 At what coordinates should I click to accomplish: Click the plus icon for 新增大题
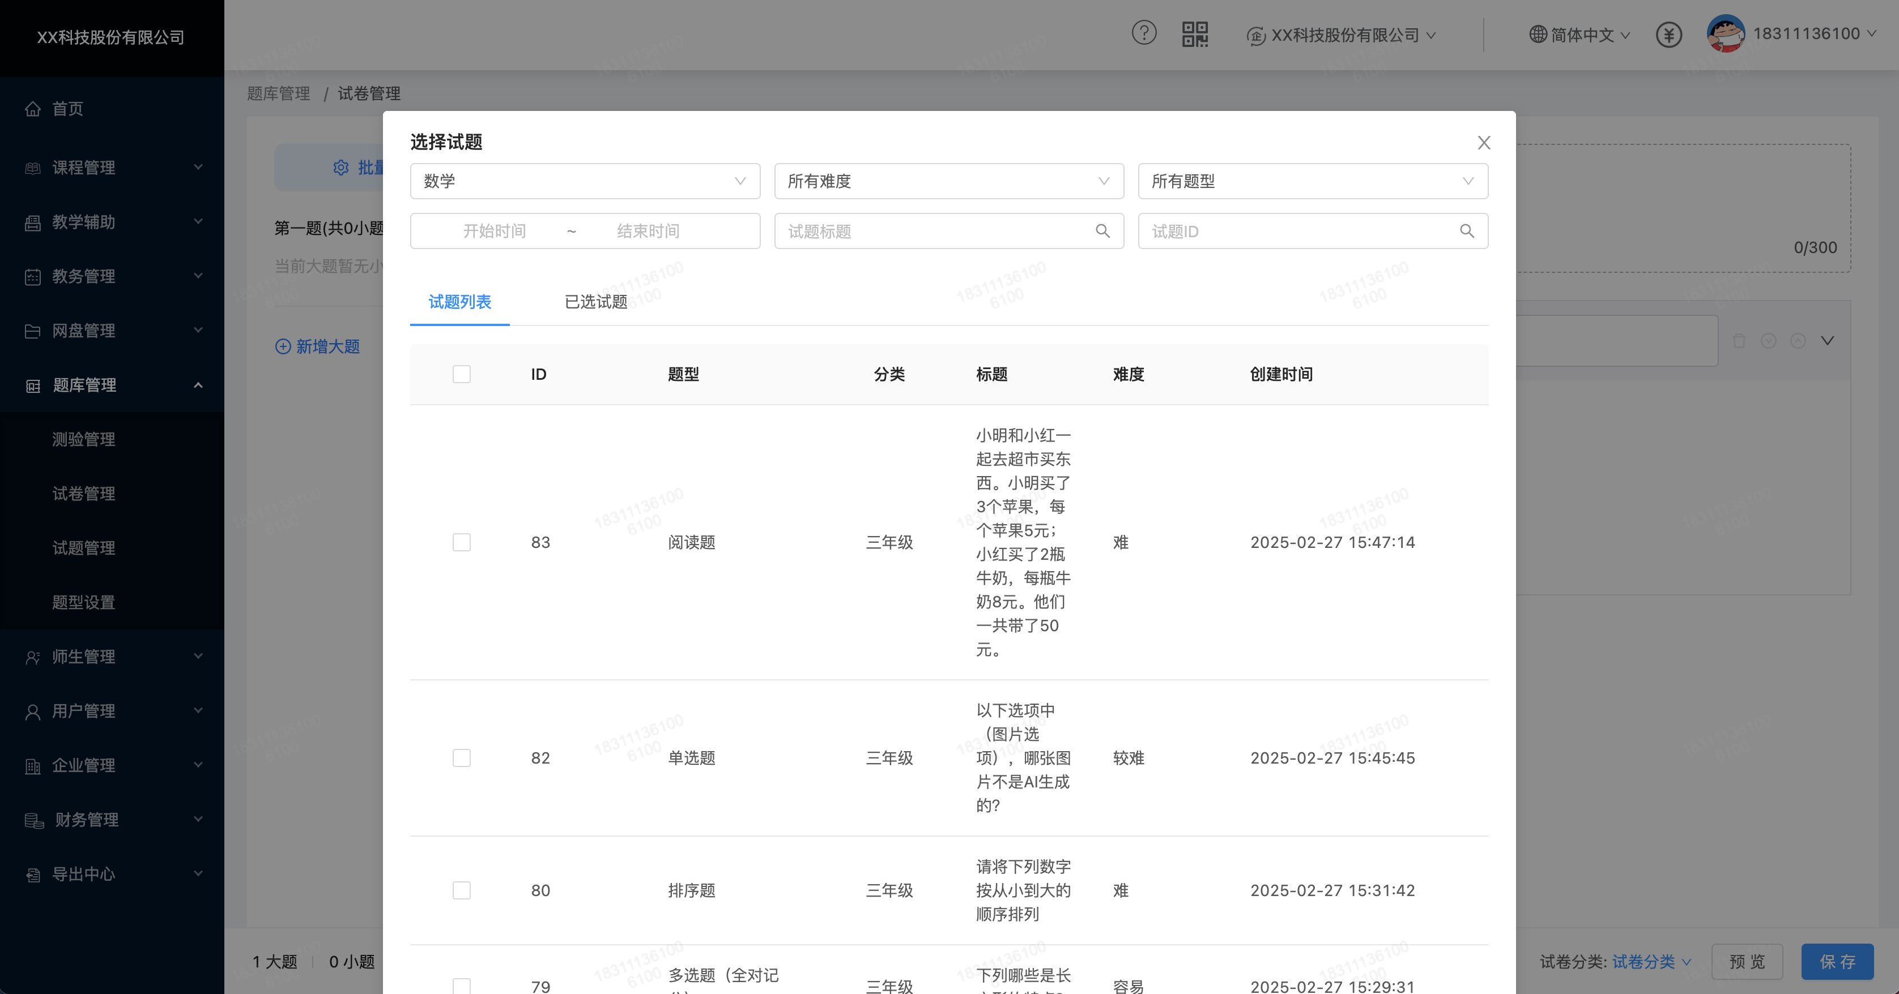(x=282, y=346)
